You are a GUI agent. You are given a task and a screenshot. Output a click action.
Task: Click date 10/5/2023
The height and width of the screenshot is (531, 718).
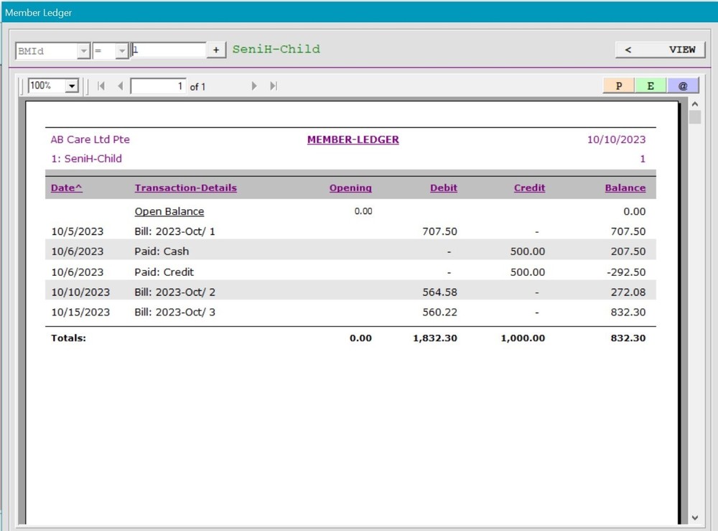pyautogui.click(x=78, y=231)
